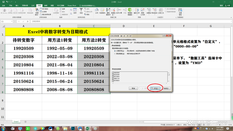Click the Excel icon in taskbar
233x131 pixels.
pyautogui.click(x=88, y=128)
